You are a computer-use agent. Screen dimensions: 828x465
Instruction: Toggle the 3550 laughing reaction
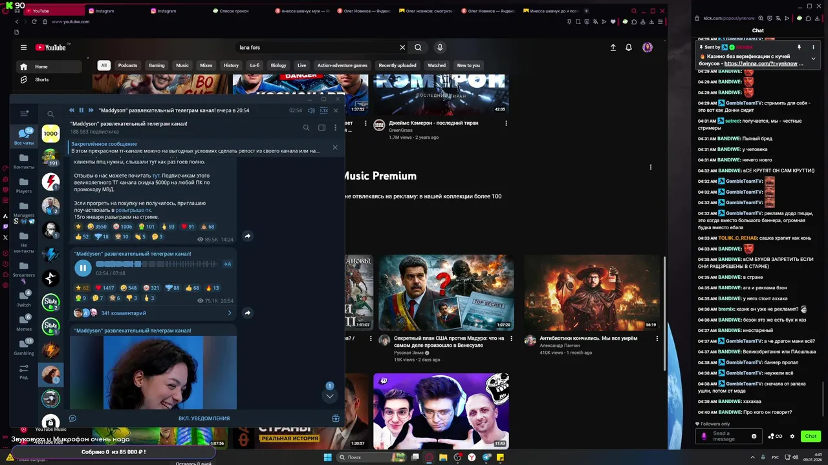tap(97, 227)
